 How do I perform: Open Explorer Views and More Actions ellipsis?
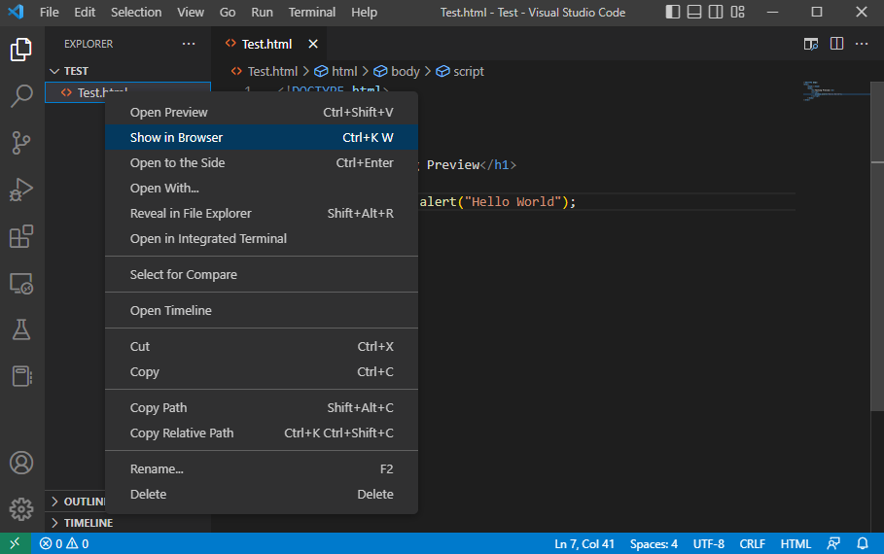click(x=189, y=44)
